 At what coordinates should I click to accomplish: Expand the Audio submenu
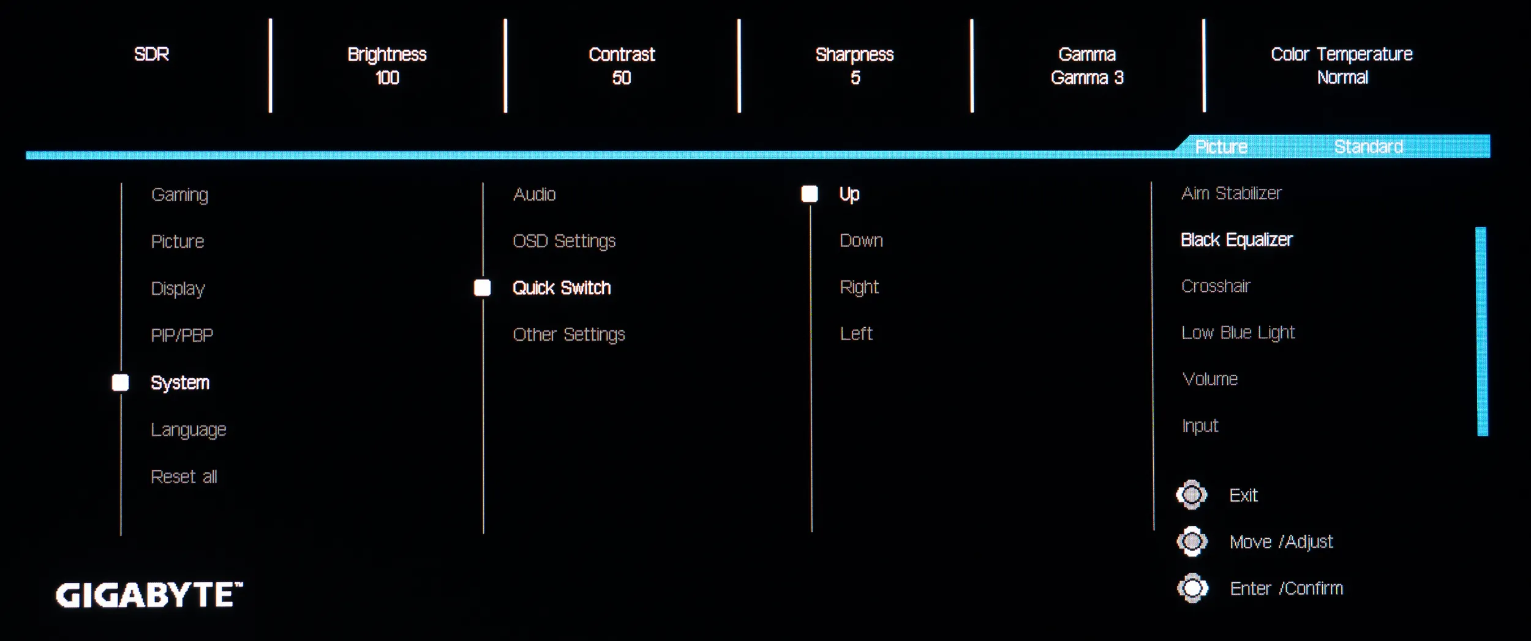tap(534, 195)
